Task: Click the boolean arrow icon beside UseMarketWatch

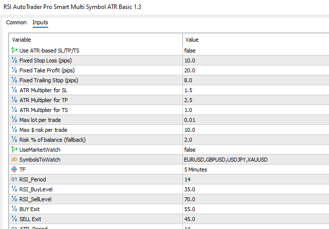Action: [14, 150]
